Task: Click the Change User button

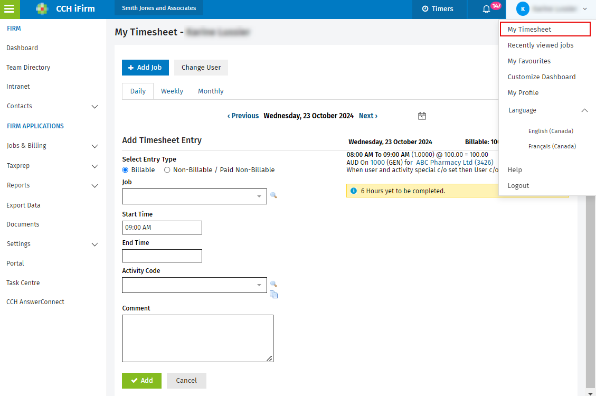Action: coord(201,68)
